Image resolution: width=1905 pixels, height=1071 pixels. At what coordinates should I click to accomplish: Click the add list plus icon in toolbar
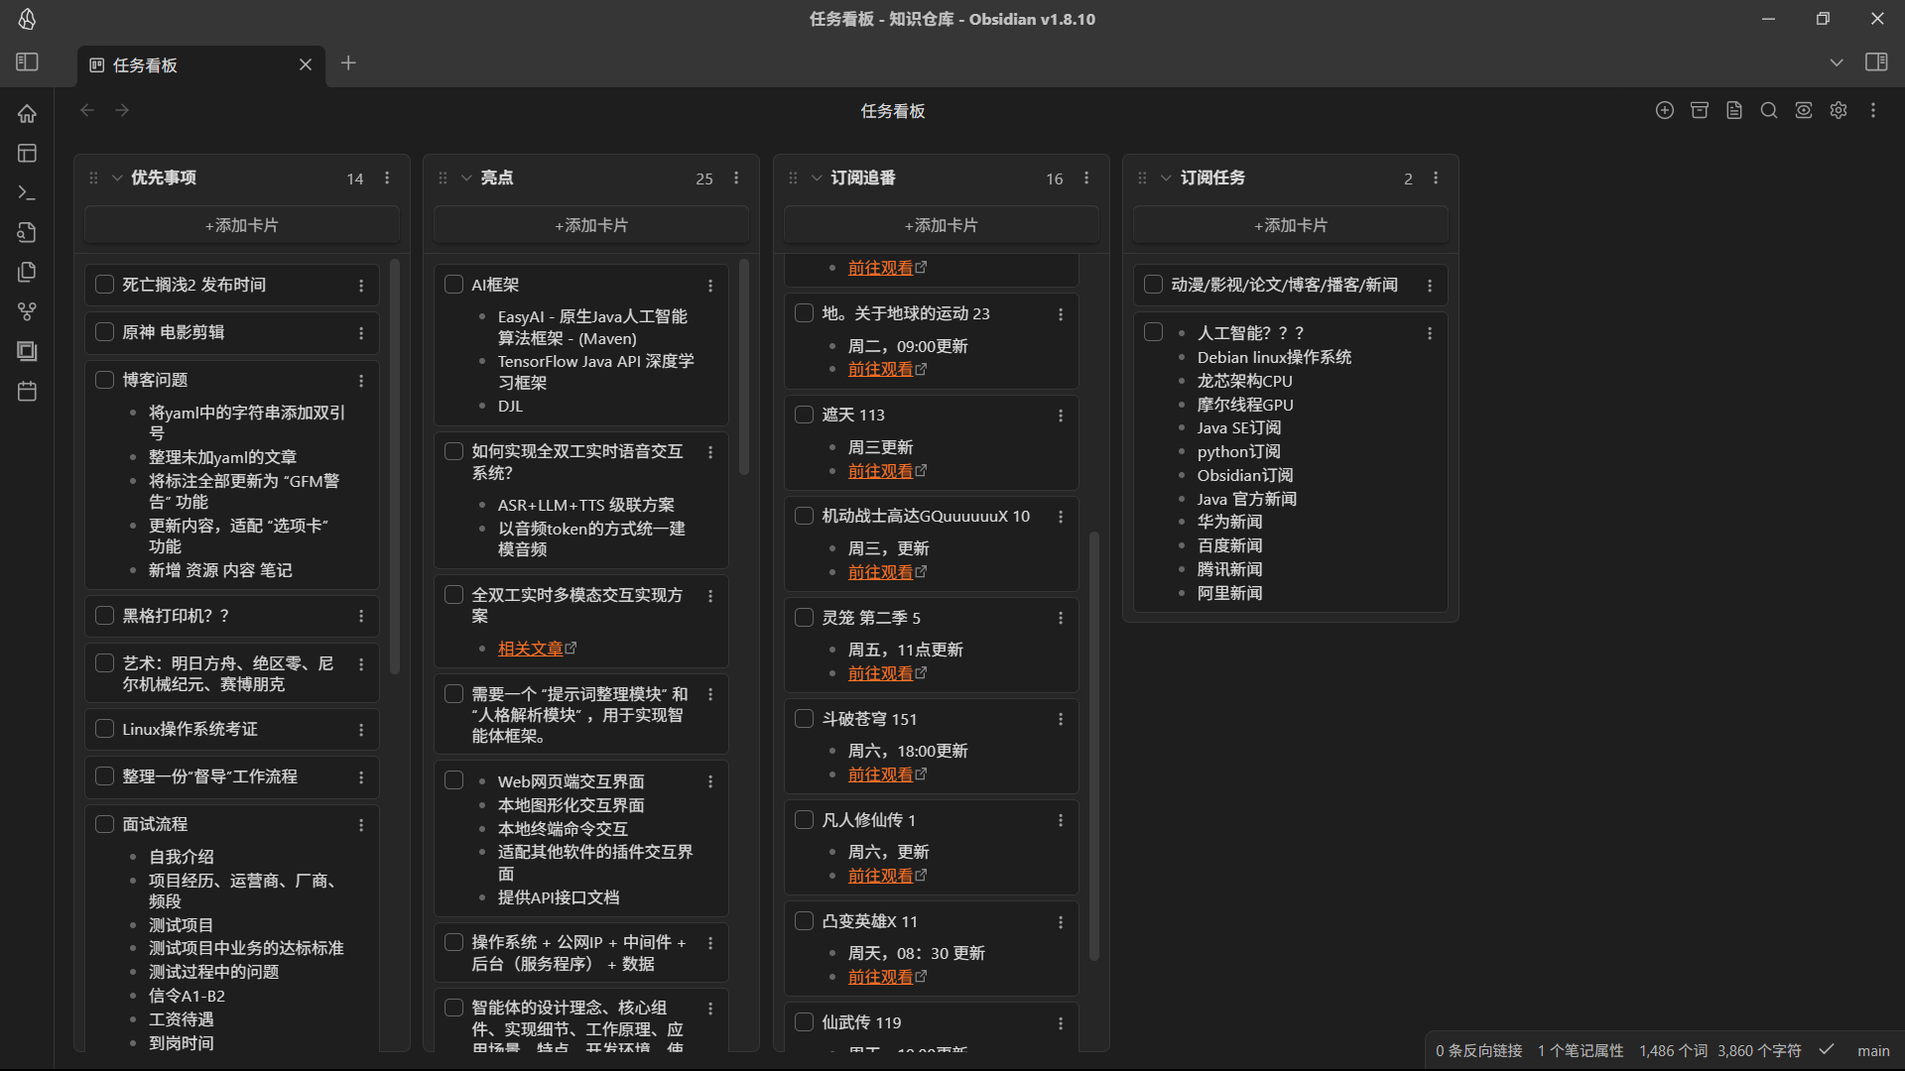pos(1665,111)
